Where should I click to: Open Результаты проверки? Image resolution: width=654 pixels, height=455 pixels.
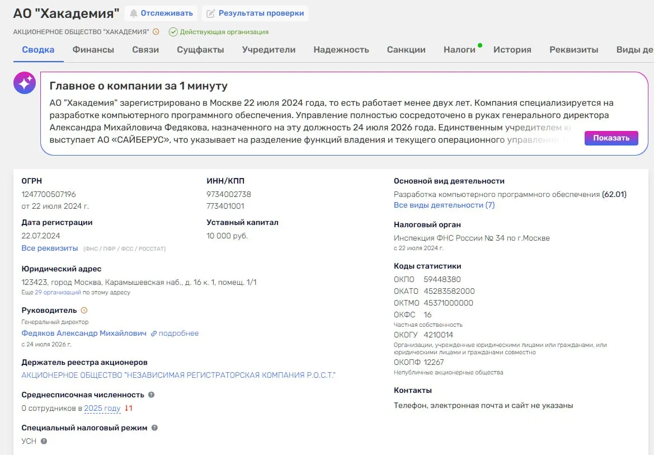click(255, 13)
